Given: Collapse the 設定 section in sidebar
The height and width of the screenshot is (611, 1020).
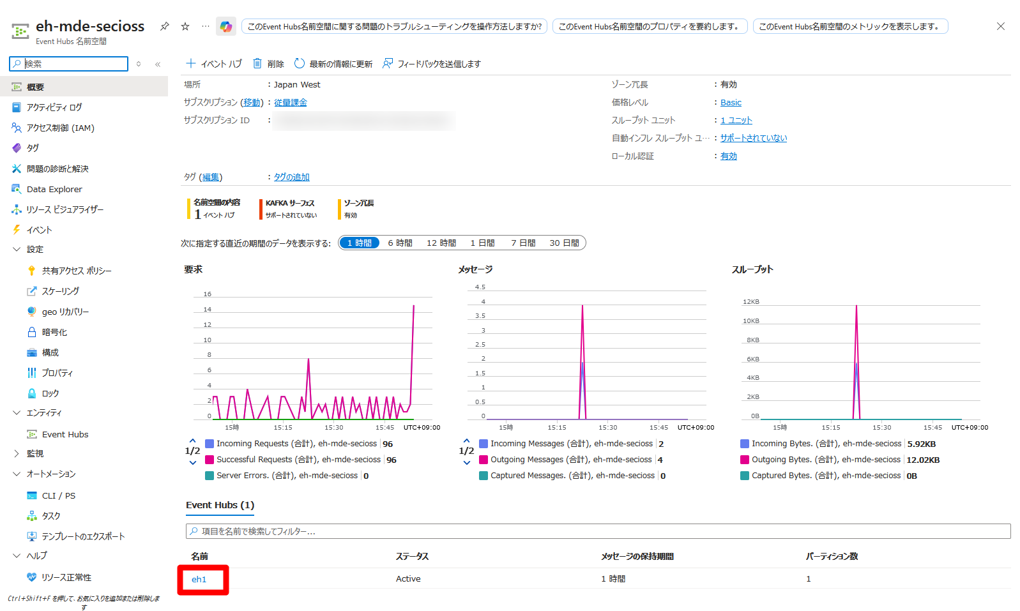Looking at the screenshot, I should point(17,249).
